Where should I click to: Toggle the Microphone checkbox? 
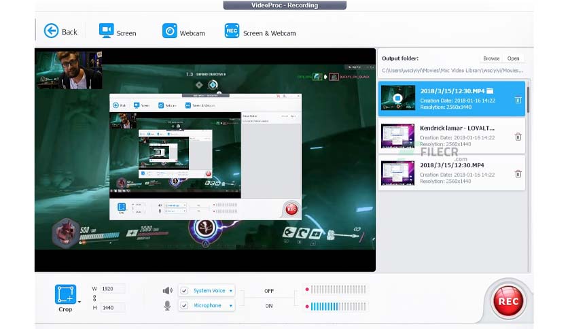point(184,306)
